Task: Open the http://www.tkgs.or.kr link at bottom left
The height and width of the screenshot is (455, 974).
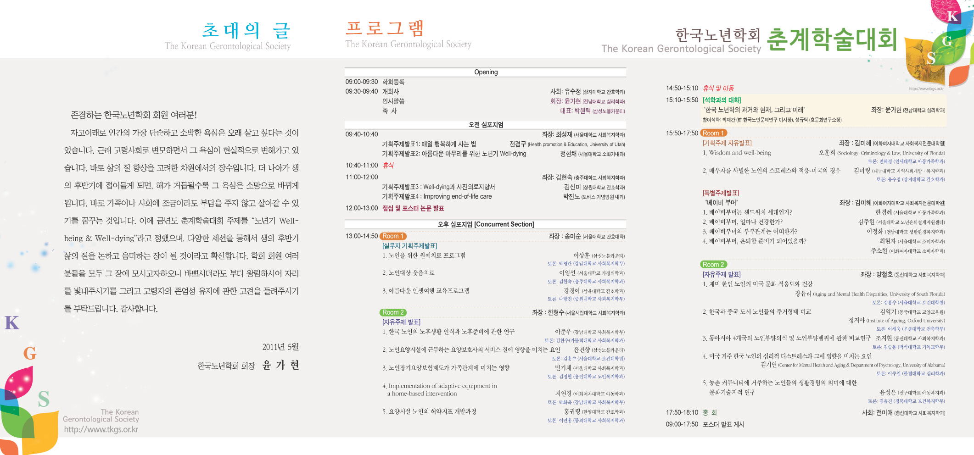Action: 101,430
